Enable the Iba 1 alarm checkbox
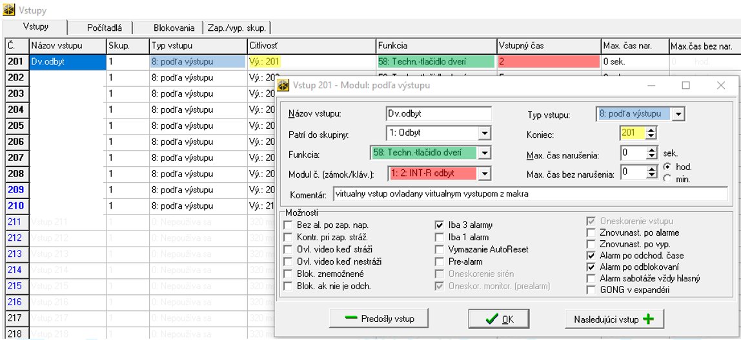The height and width of the screenshot is (340, 741). point(440,237)
